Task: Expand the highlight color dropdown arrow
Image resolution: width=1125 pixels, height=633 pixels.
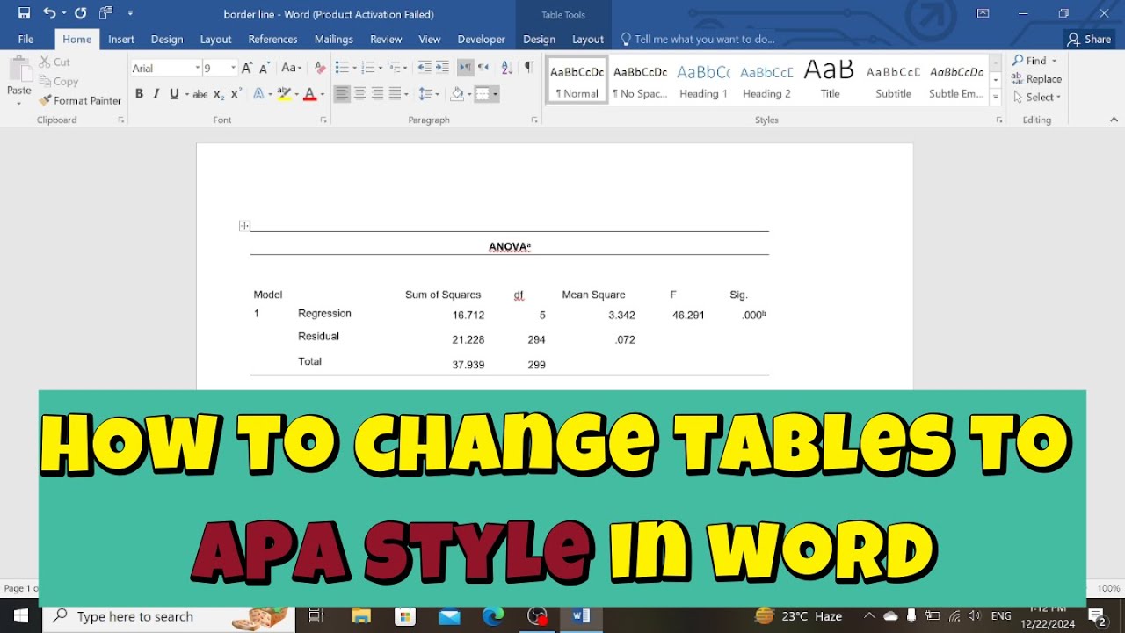Action: point(296,94)
